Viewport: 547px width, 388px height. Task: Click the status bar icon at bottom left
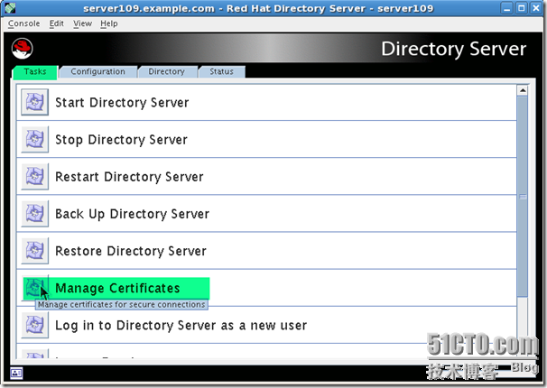tap(16, 373)
